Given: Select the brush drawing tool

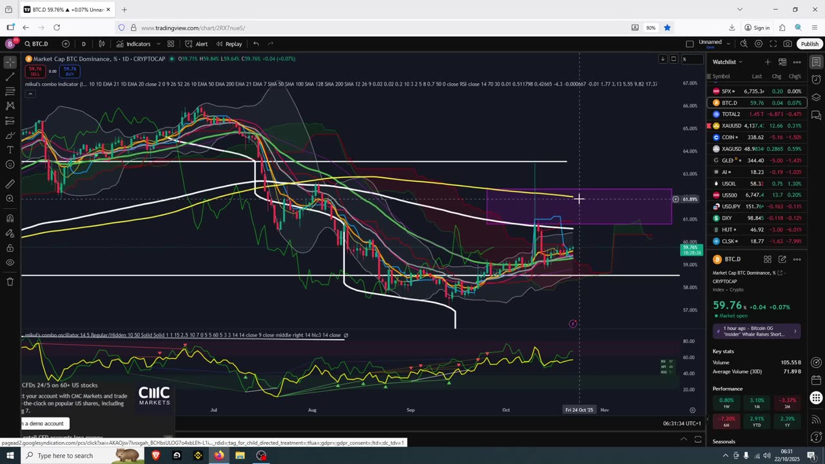Looking at the screenshot, I should [x=10, y=135].
